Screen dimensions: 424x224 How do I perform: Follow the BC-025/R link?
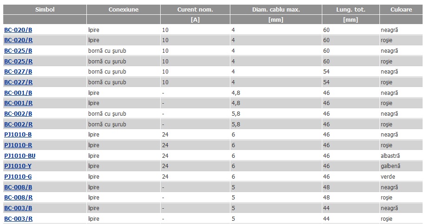(19, 62)
